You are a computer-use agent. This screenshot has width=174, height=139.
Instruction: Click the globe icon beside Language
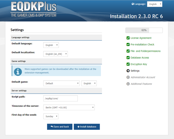click(x=133, y=4)
